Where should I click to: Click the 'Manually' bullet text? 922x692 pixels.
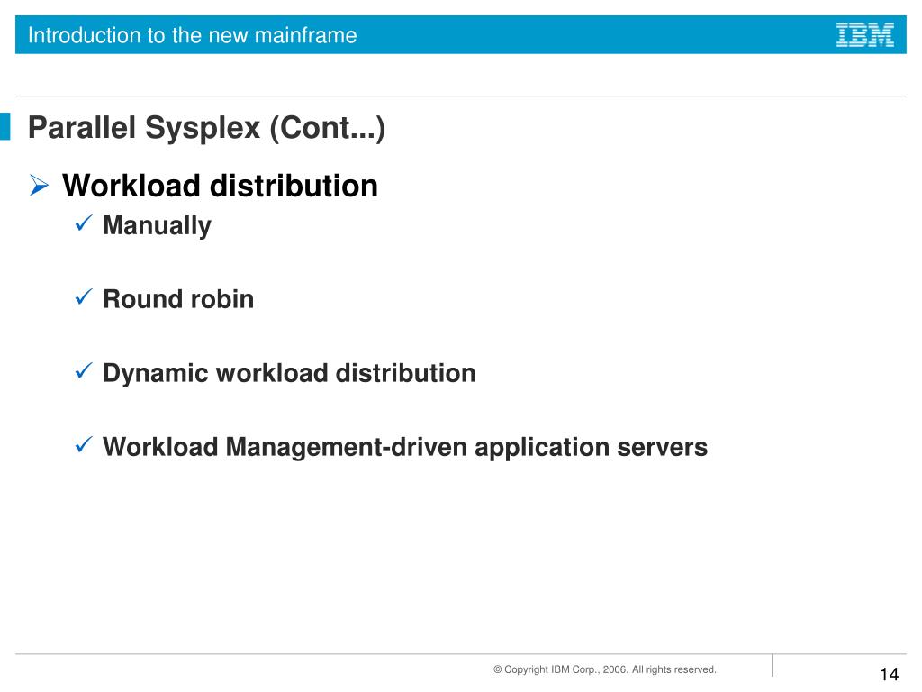pyautogui.click(x=157, y=226)
